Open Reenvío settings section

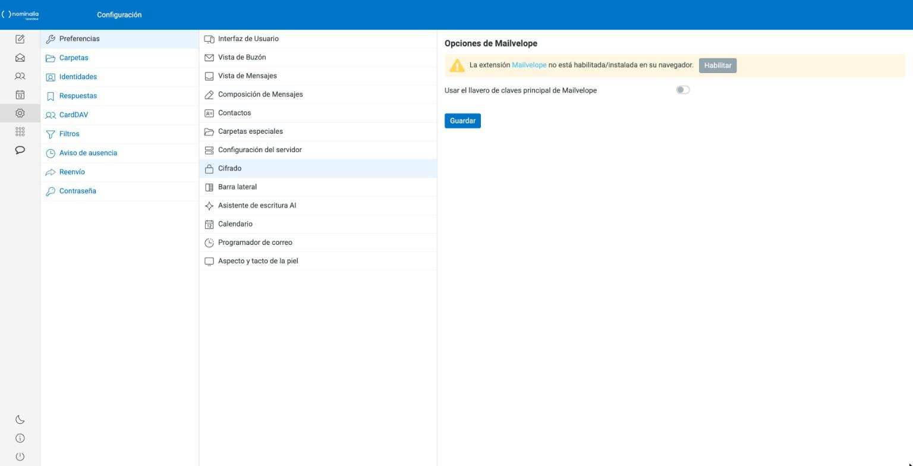[119, 172]
